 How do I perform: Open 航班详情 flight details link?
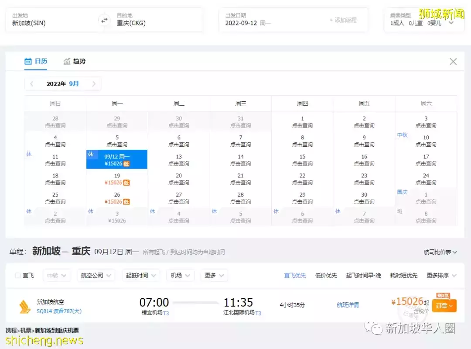click(348, 305)
